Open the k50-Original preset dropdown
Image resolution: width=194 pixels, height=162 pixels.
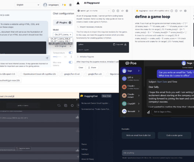pyautogui.click(x=63, y=46)
